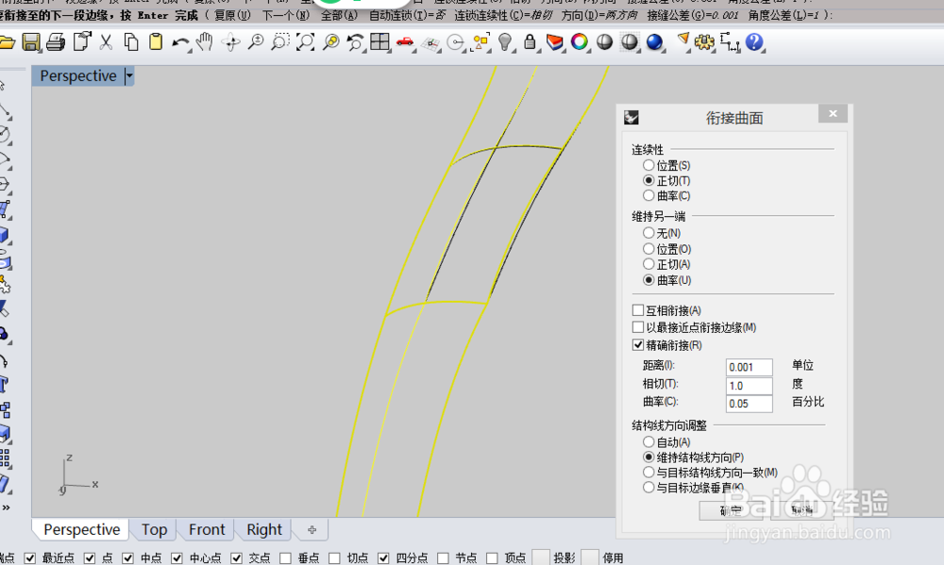Screen dimensions: 944x565
Task: Click the 确定 button in the dialog
Action: (x=732, y=508)
